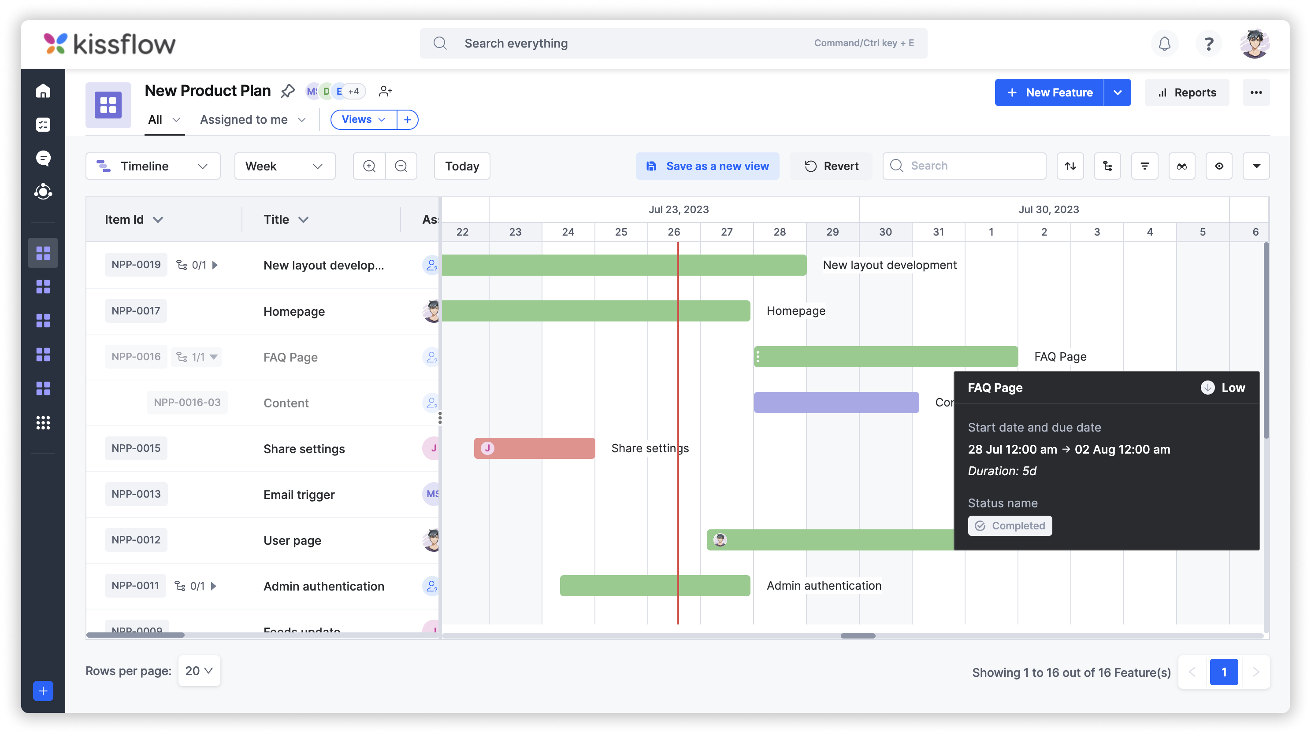Open the tasks checklist sidebar icon
Image resolution: width=1311 pixels, height=735 pixels.
coord(43,125)
